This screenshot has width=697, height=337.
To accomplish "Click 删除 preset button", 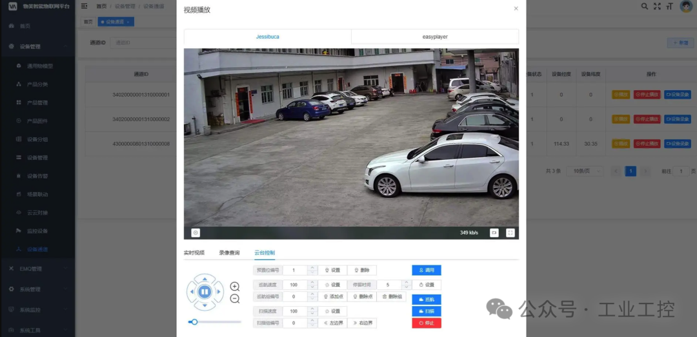I will 362,270.
